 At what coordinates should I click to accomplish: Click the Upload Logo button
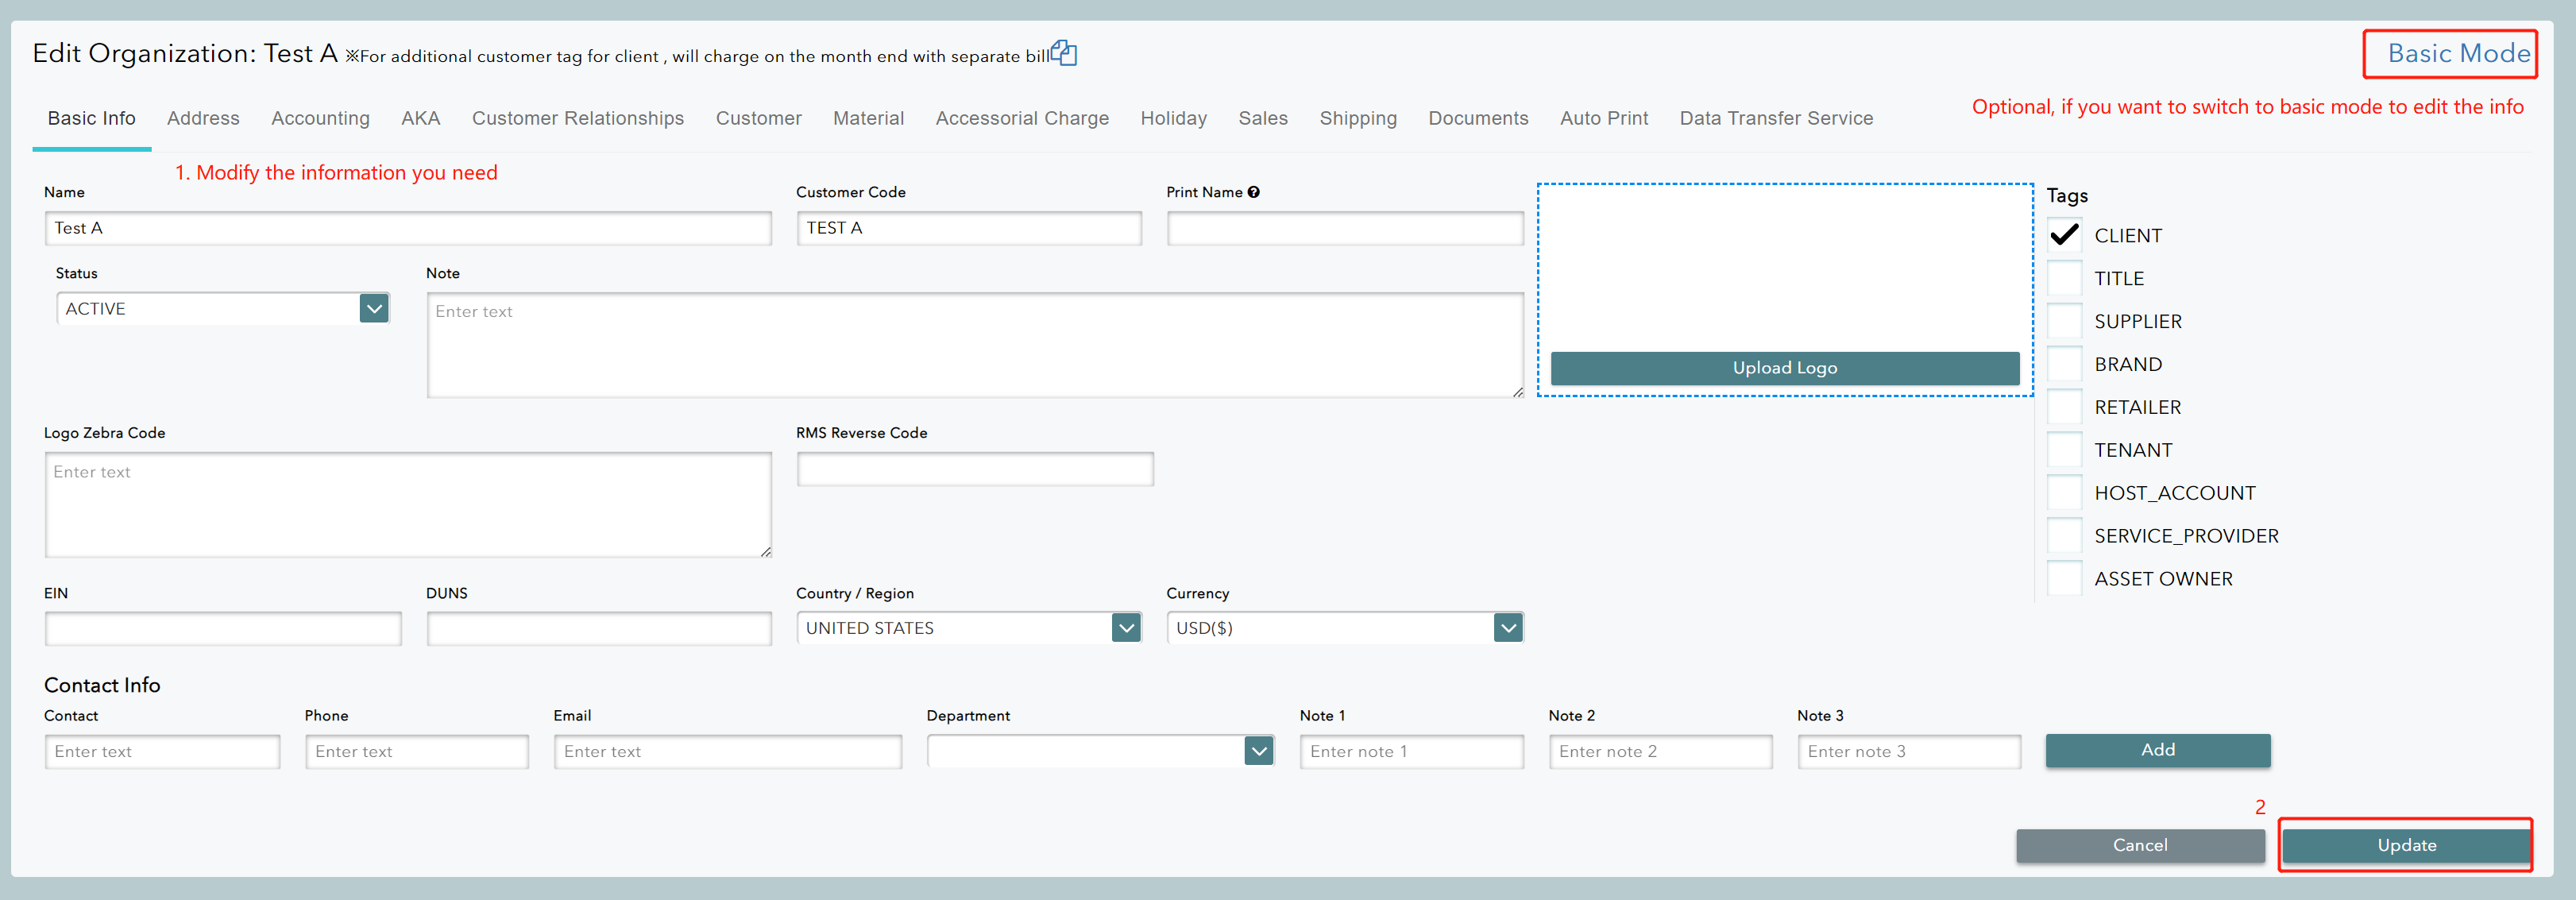coord(1784,367)
